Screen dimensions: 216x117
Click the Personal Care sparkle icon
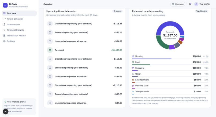pos(133,86)
